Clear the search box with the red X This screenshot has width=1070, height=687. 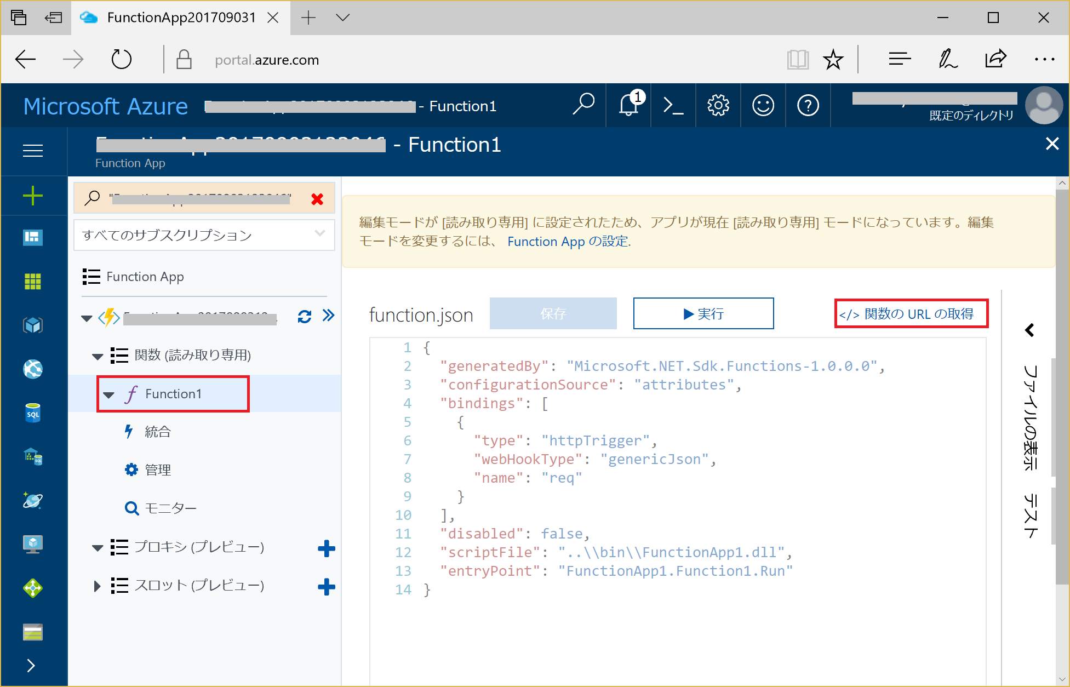click(x=317, y=199)
